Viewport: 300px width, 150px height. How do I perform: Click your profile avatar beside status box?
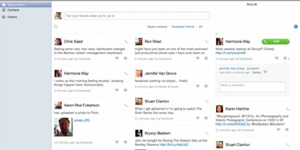[x=58, y=16]
